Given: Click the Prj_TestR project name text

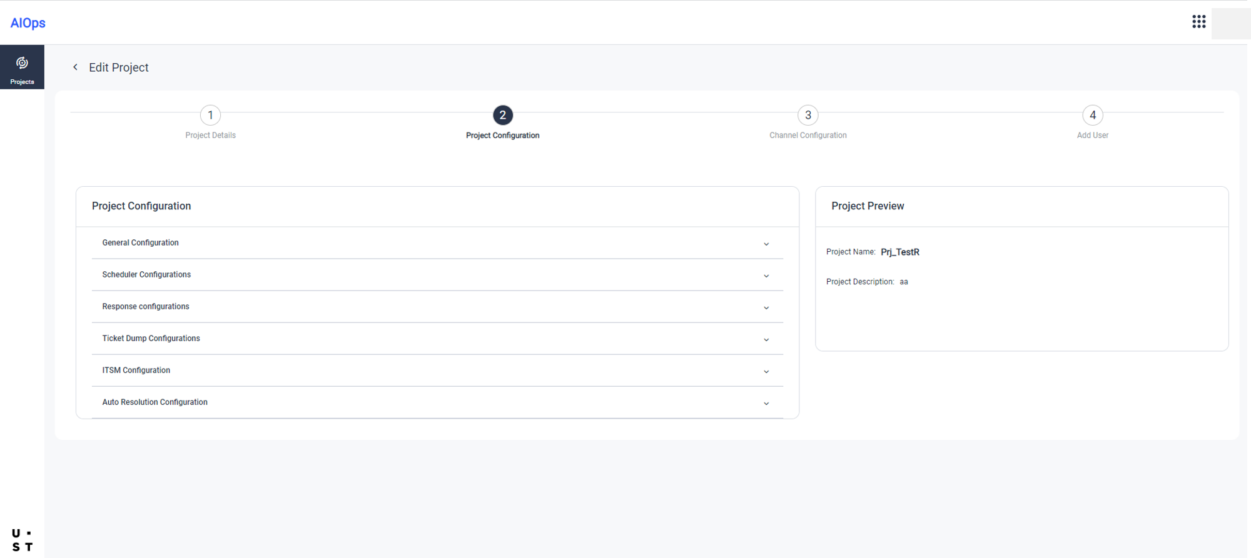Looking at the screenshot, I should coord(899,252).
